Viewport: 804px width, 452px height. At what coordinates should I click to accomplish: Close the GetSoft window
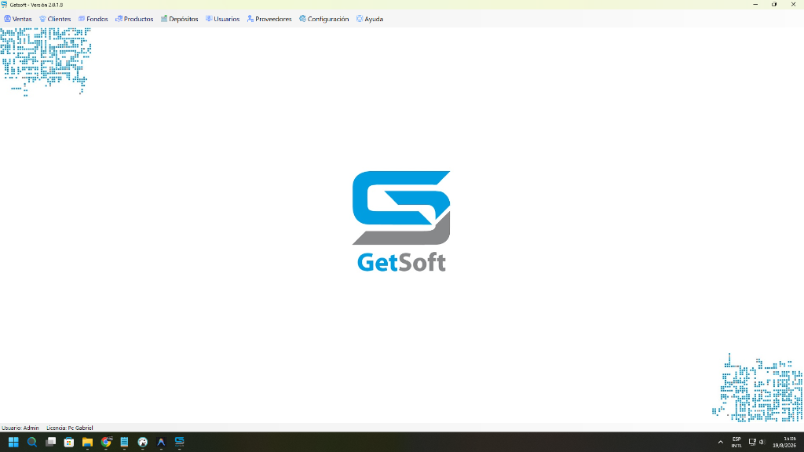(x=793, y=5)
